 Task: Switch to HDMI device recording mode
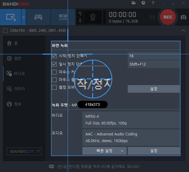63,17
